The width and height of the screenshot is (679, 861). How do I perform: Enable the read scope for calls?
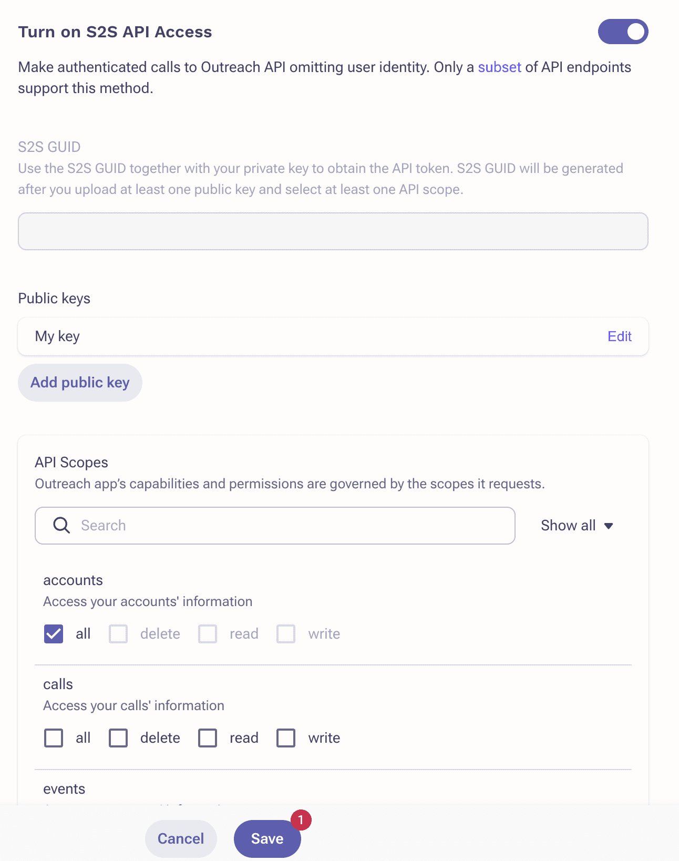[208, 737]
